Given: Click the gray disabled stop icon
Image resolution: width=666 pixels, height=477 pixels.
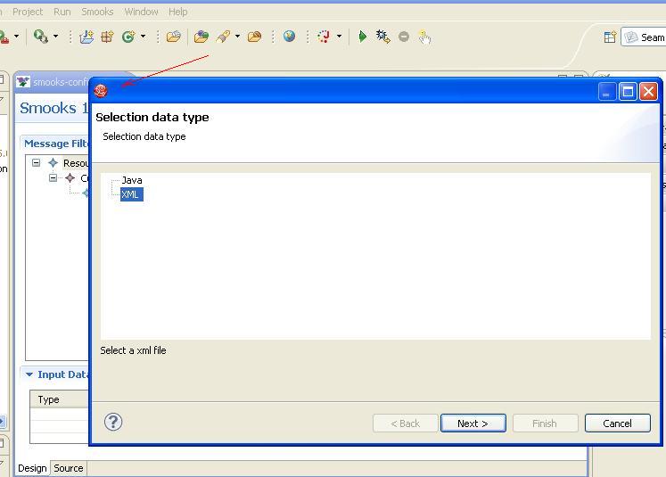Looking at the screenshot, I should tap(404, 37).
